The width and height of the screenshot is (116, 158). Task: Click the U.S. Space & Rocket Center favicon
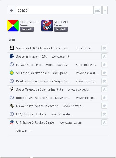point(12,122)
